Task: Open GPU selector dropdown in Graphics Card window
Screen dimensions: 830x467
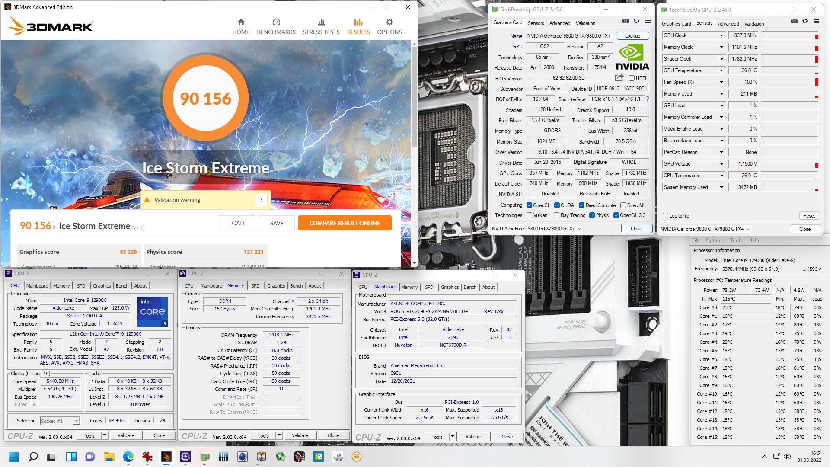Action: [536, 229]
